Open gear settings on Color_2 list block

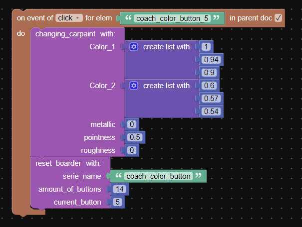click(134, 86)
